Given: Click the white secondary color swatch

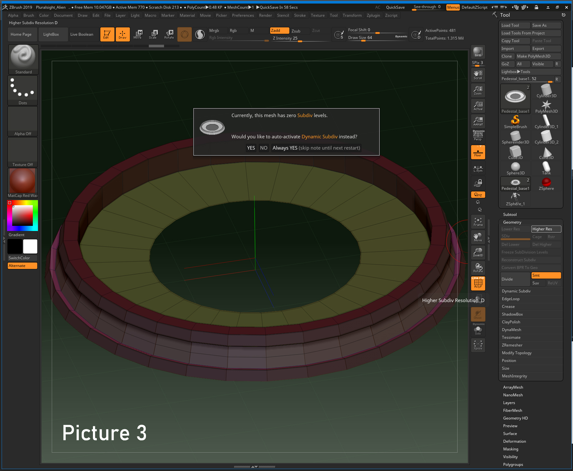Looking at the screenshot, I should point(30,246).
